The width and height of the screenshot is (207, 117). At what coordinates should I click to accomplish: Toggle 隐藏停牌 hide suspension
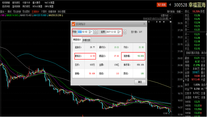[52, 12]
